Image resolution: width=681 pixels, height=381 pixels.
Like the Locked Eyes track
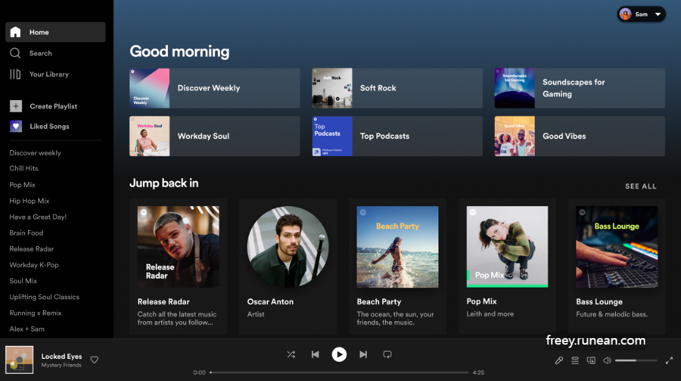(x=94, y=360)
